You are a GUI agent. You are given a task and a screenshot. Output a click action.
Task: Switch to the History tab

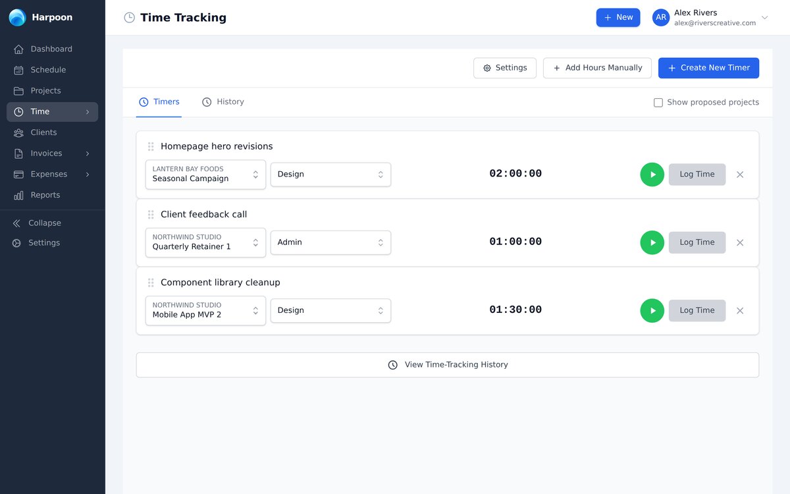pos(223,102)
